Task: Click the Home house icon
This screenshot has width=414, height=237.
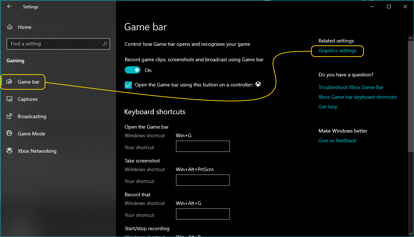Action: click(x=10, y=27)
